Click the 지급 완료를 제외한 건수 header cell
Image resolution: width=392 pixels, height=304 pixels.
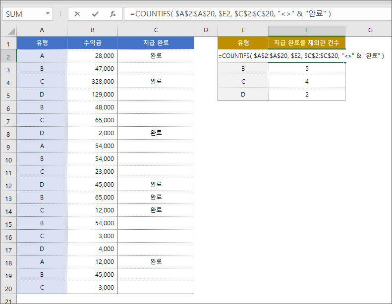click(x=307, y=43)
